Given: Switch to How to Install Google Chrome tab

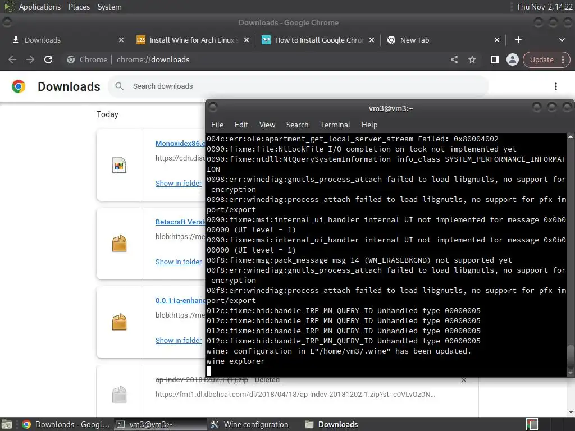Looking at the screenshot, I should [x=318, y=40].
